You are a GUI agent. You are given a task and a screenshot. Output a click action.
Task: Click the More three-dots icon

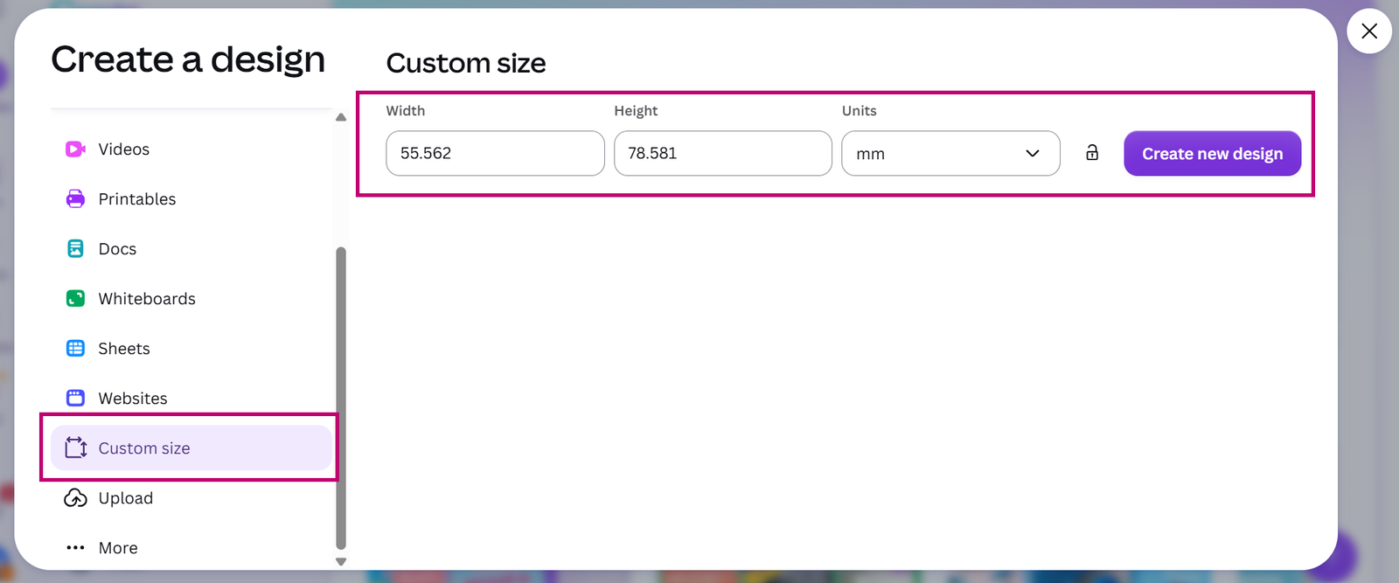tap(75, 548)
